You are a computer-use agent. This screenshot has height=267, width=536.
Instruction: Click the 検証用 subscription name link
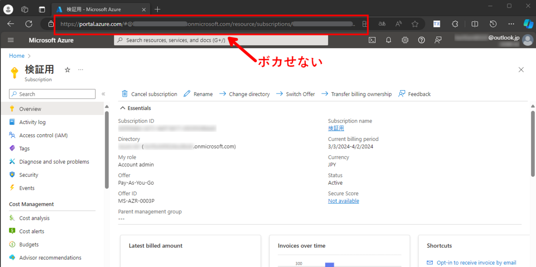[x=336, y=128]
